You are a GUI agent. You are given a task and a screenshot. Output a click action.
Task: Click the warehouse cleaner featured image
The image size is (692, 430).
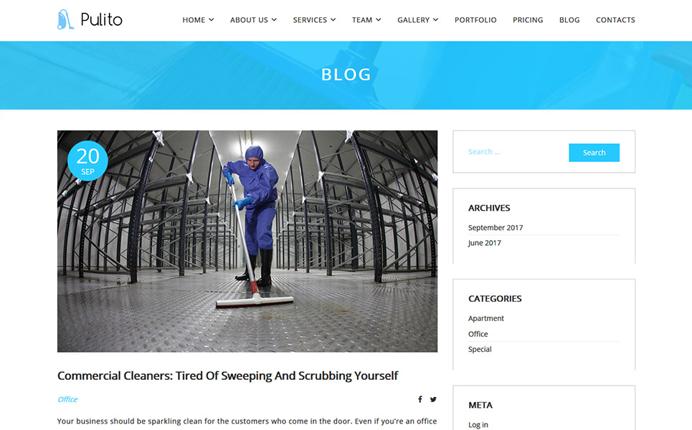[247, 242]
